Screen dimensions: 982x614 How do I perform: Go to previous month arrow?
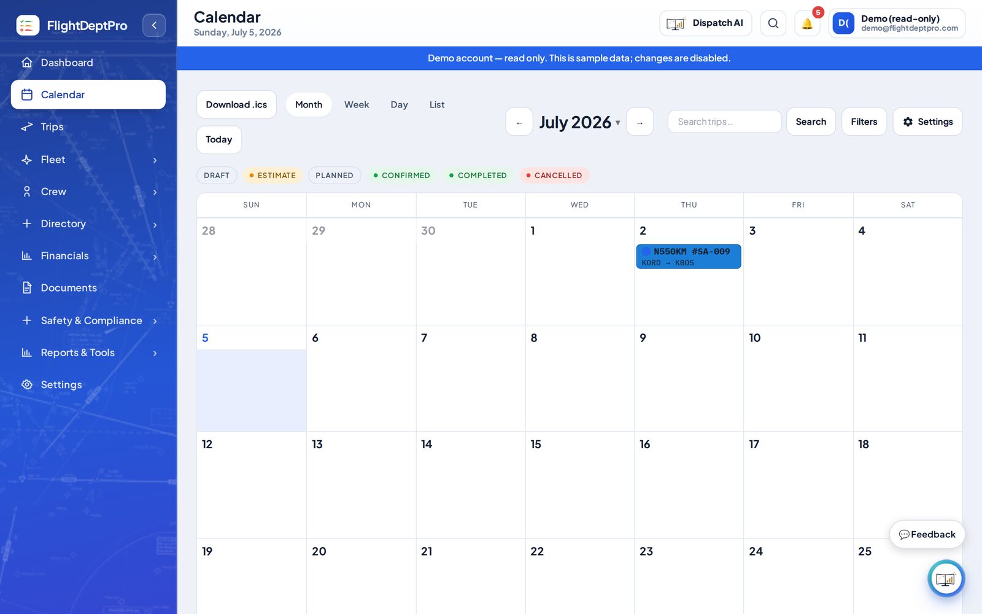pyautogui.click(x=519, y=122)
